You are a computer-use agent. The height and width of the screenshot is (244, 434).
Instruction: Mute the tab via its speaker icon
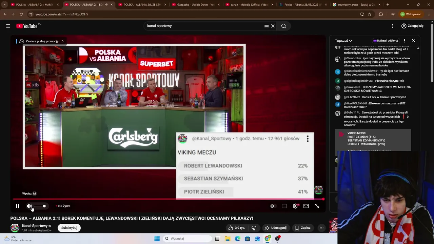coord(106,5)
